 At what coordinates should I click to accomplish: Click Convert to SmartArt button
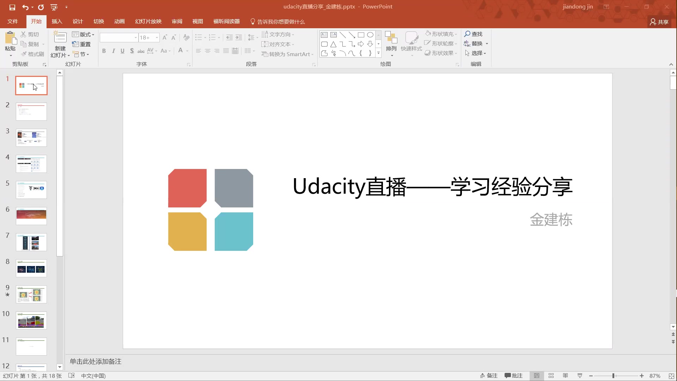pos(287,54)
